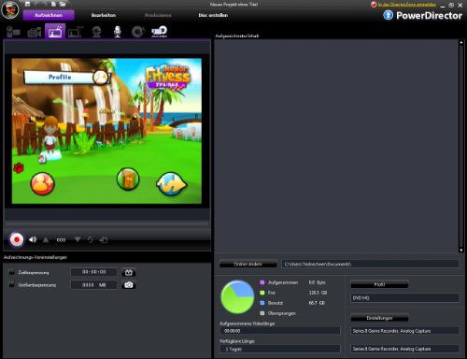Open the Einstellungen button
This screenshot has height=359, width=467.
[x=379, y=318]
